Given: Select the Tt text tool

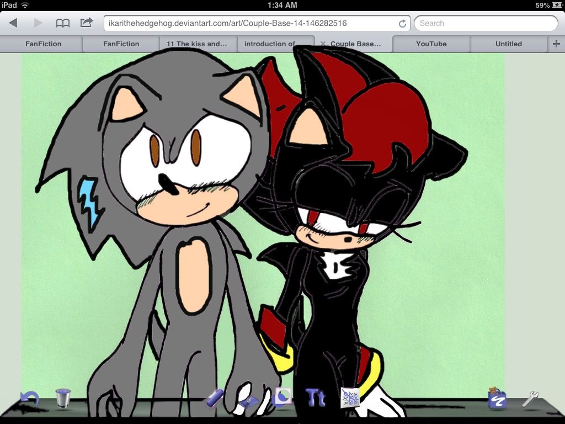Looking at the screenshot, I should [x=315, y=397].
